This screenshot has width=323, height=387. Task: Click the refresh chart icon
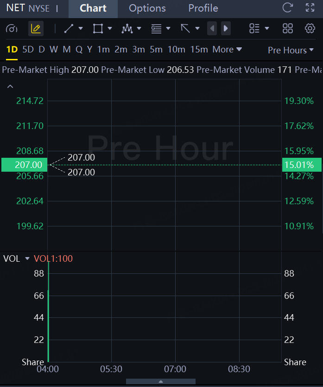(288, 8)
